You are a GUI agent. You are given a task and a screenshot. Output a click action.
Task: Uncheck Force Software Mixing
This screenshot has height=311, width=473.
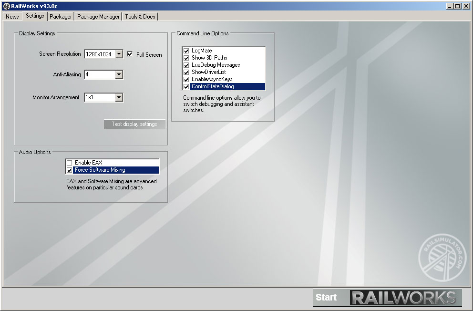click(x=70, y=170)
